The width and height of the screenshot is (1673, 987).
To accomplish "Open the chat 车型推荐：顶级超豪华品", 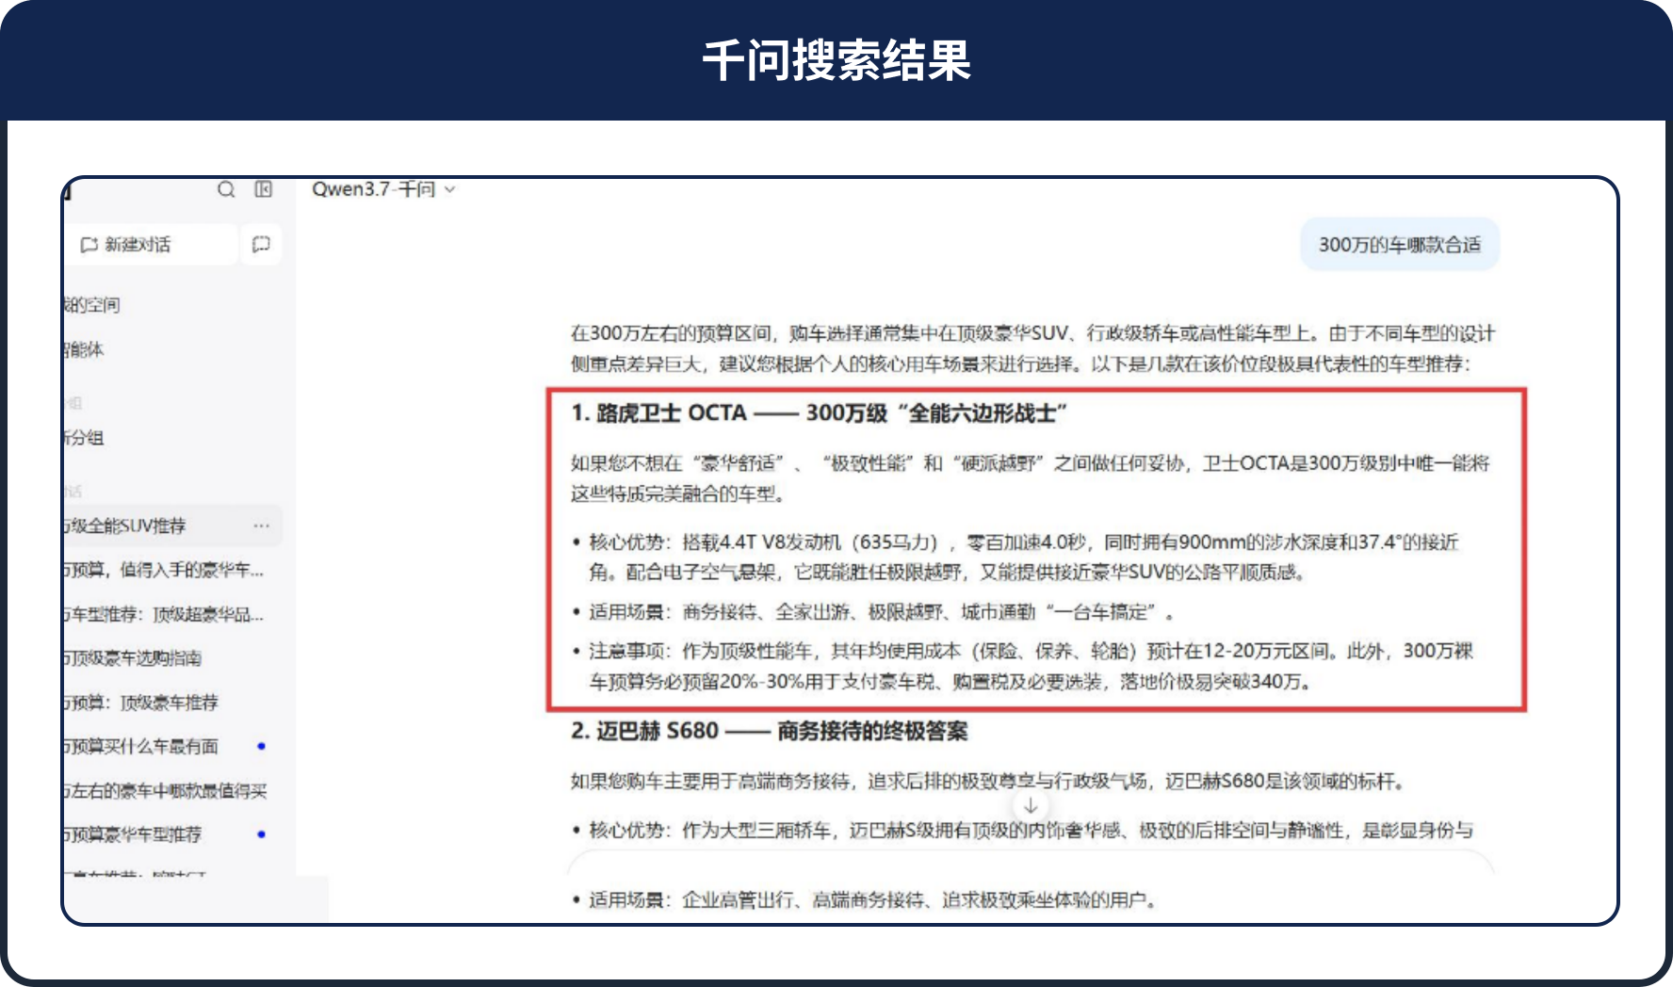I will (x=164, y=614).
